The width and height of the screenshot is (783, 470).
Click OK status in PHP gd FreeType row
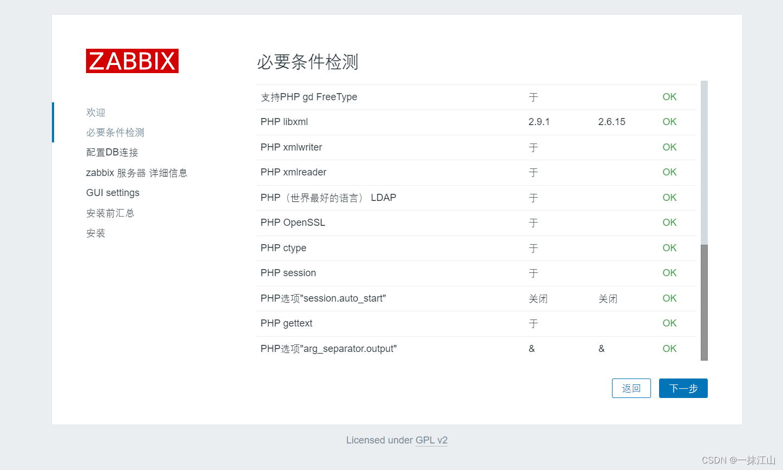(669, 97)
